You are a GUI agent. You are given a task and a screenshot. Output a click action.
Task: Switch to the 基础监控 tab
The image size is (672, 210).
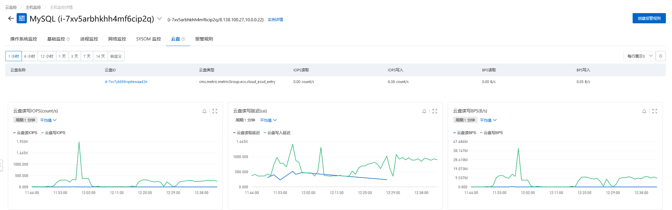(x=56, y=39)
